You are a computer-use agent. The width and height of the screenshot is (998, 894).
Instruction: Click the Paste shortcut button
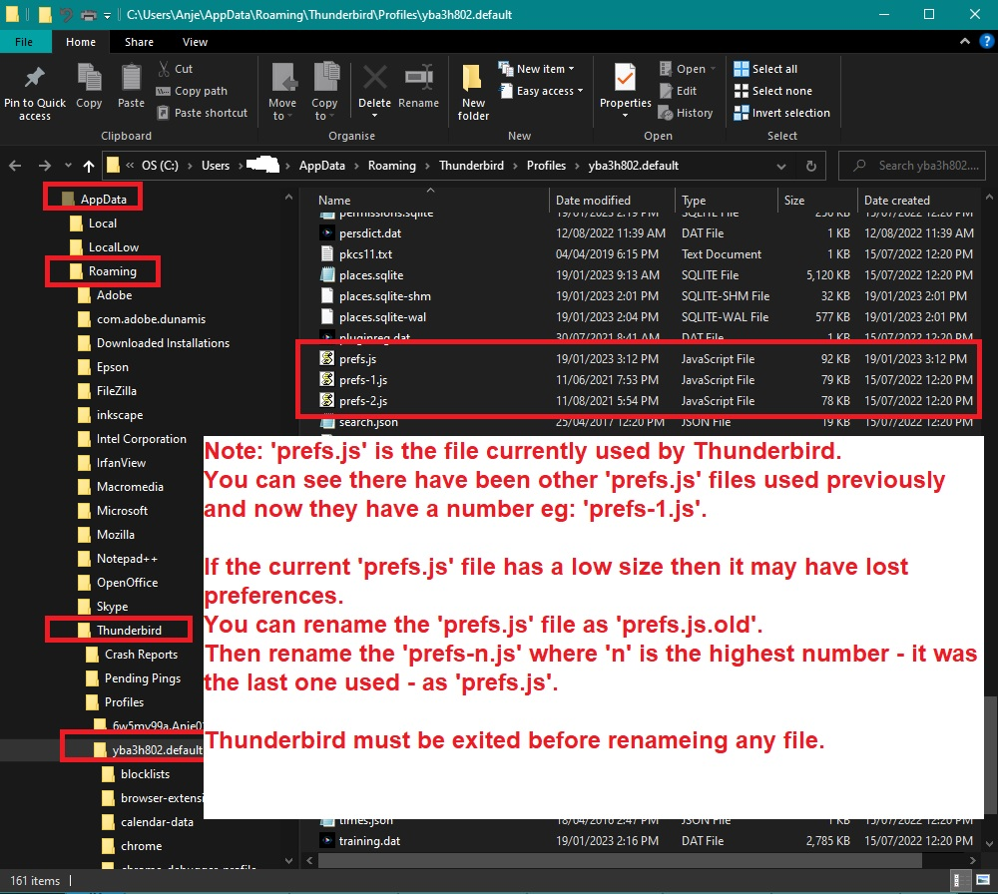(x=203, y=113)
